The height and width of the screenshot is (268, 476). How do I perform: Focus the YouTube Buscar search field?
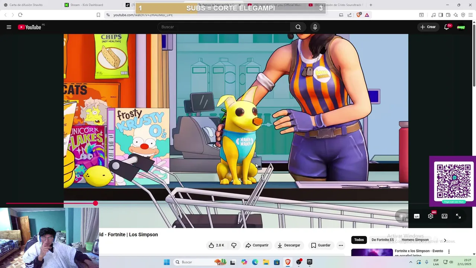coord(224,27)
